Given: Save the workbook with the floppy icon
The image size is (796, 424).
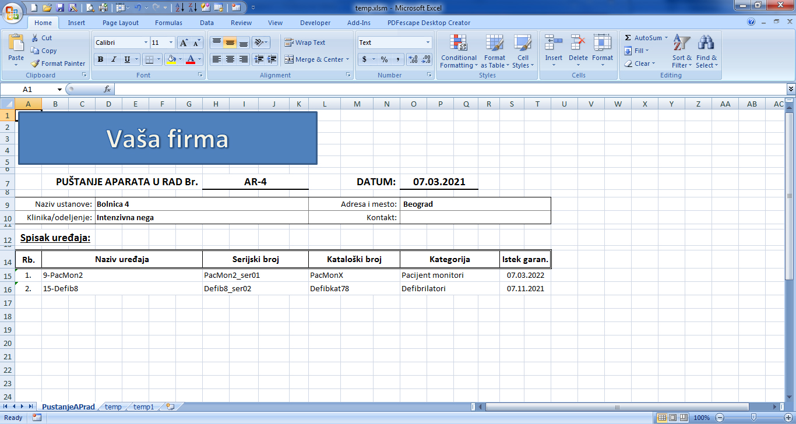Looking at the screenshot, I should pos(60,8).
